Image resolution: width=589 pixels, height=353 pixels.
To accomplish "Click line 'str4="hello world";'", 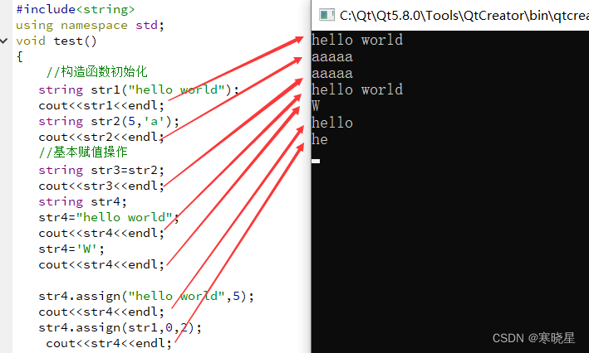I will pyautogui.click(x=109, y=218).
